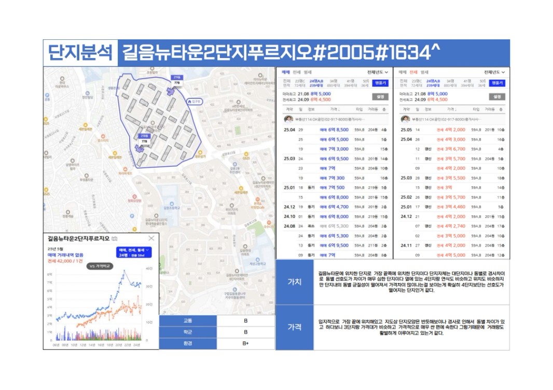Click the 전세 3억 4,460 transaction row
This screenshot has height=390, width=553.
tap(452, 207)
